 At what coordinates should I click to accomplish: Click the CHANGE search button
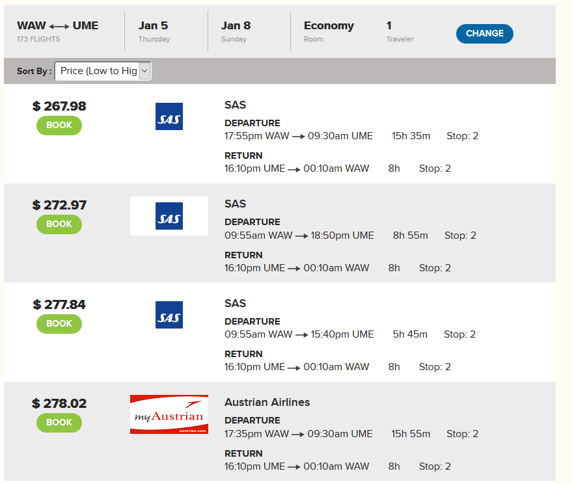(x=484, y=34)
